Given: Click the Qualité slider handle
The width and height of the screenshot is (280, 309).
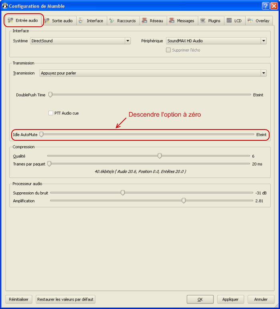Looking at the screenshot, I should (160, 156).
